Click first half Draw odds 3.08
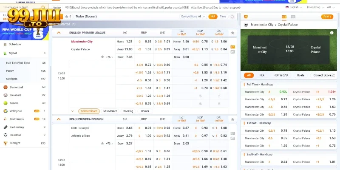This screenshot has width=340, height=170. (x=186, y=57)
